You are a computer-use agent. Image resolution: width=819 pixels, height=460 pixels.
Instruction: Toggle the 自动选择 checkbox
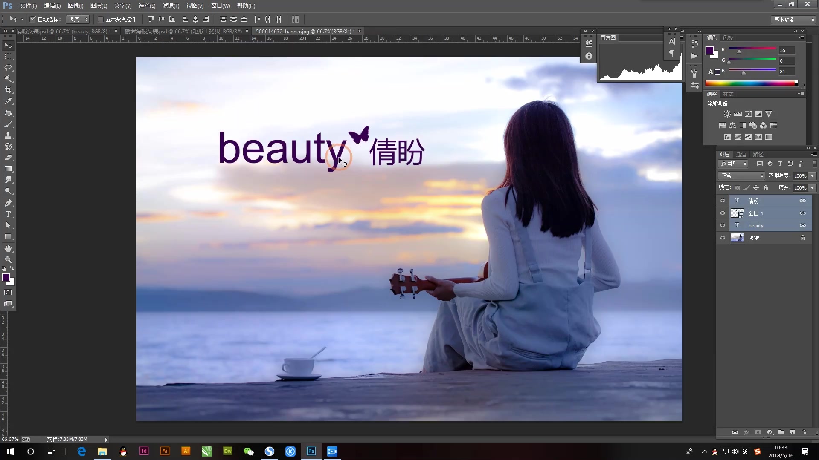(x=33, y=19)
